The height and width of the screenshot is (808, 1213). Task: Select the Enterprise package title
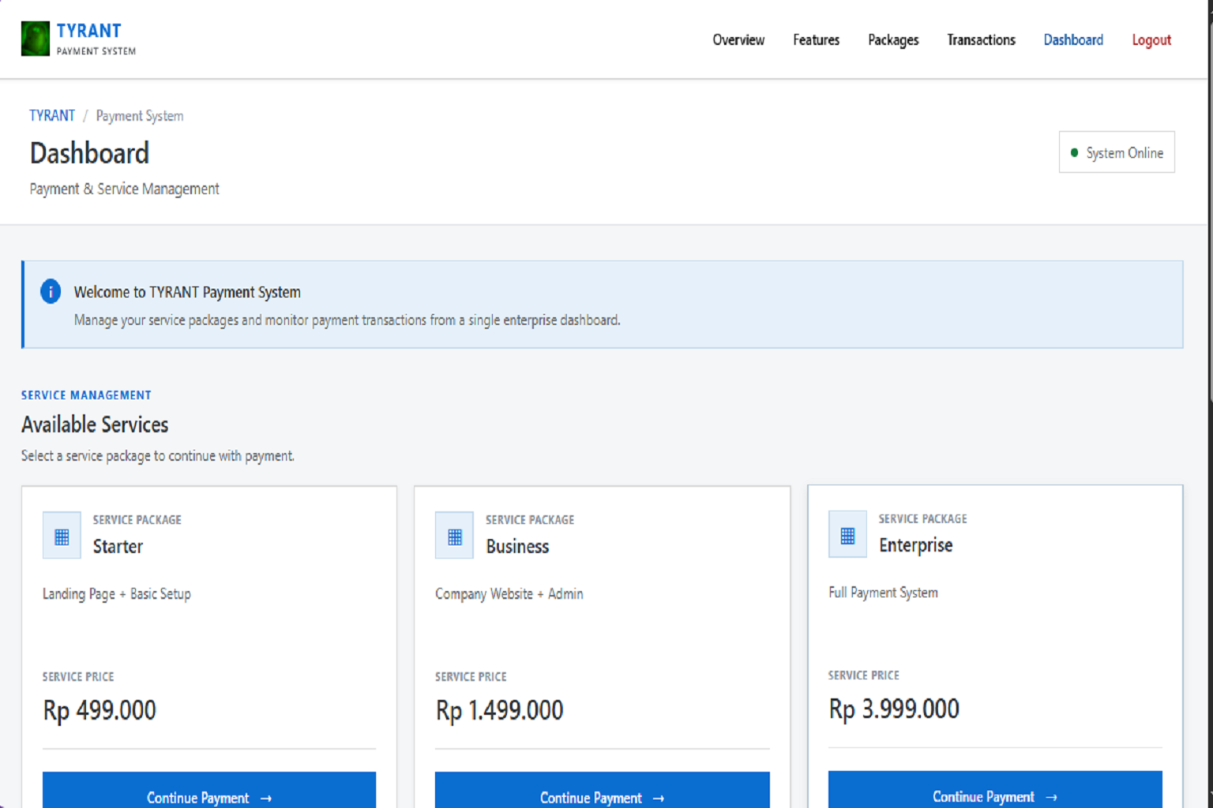[916, 544]
